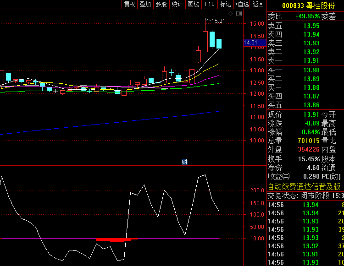
Task: Click the 财 financial marker on the chart
Action: tap(184, 162)
